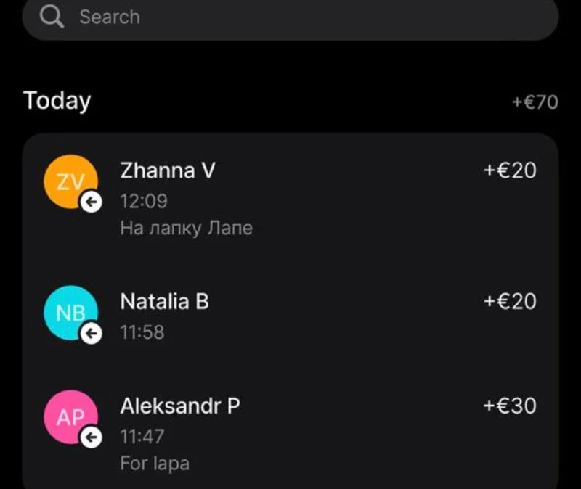Tap incoming-arrow badge on NB avatar

pyautogui.click(x=91, y=333)
